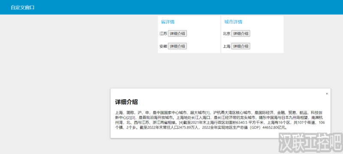343x154 pixels.
Task: Open 详细介绍 for 北京
Action: click(x=241, y=34)
